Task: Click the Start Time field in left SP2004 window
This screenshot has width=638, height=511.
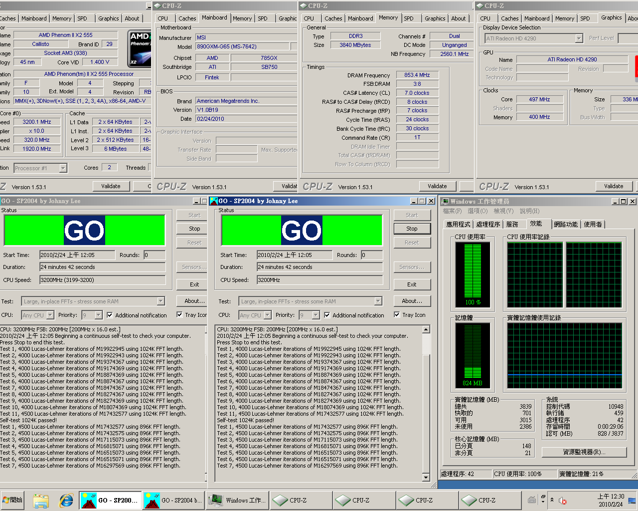Action: coord(77,255)
